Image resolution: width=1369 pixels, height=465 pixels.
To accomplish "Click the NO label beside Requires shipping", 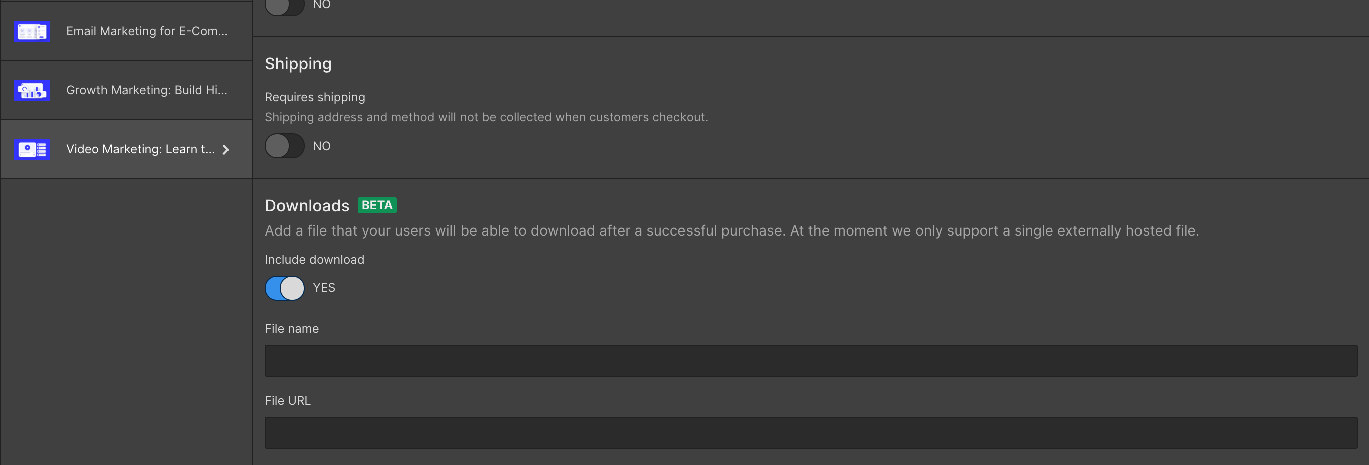I will pos(322,146).
